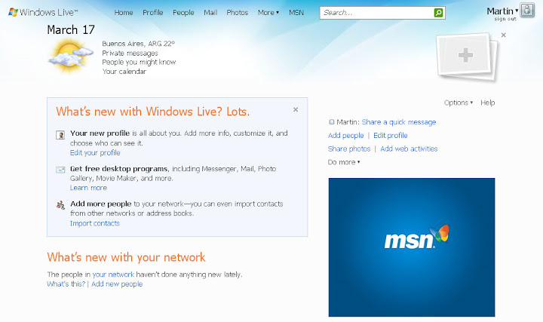Screen dimensions: 543x322
Task: Click the Add more people icon
Action: point(60,205)
